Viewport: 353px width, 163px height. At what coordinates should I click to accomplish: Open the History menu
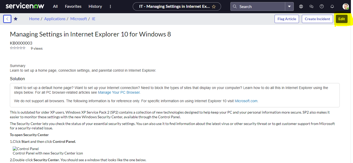point(95,6)
